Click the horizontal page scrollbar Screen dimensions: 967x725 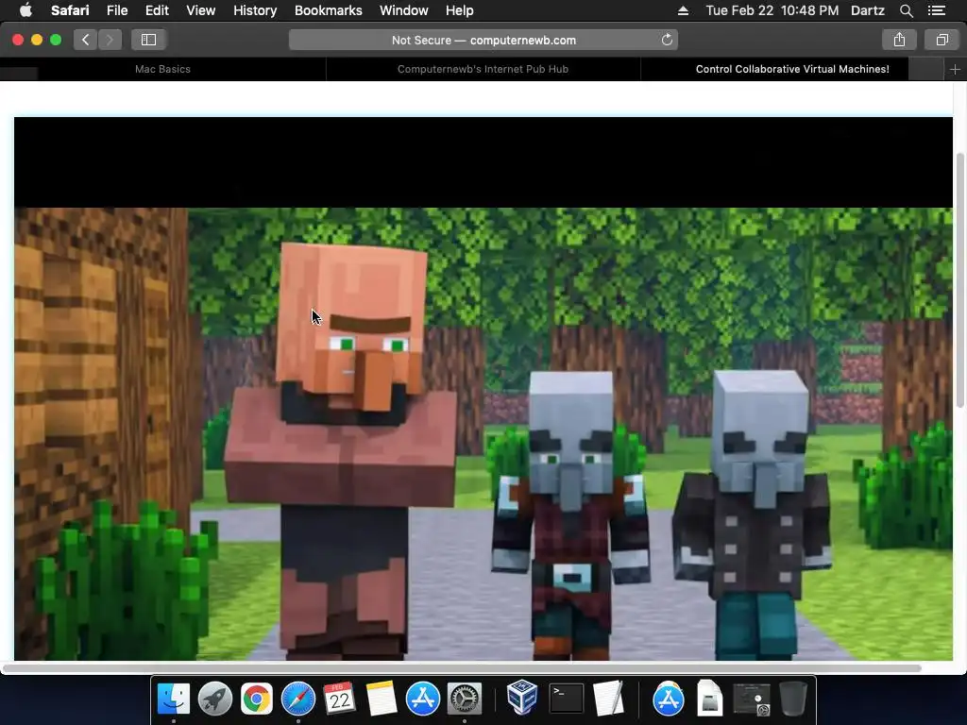(x=461, y=668)
